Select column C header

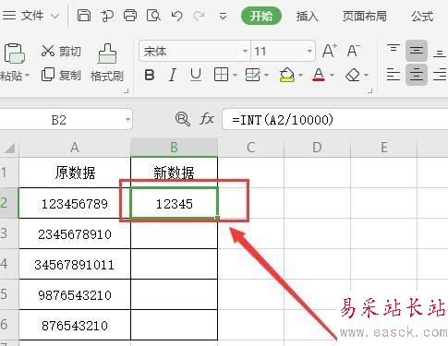tap(250, 148)
